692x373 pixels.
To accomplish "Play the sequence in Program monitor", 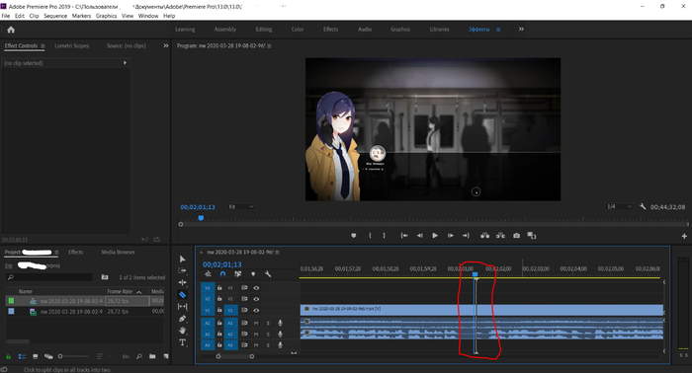I will (x=435, y=236).
